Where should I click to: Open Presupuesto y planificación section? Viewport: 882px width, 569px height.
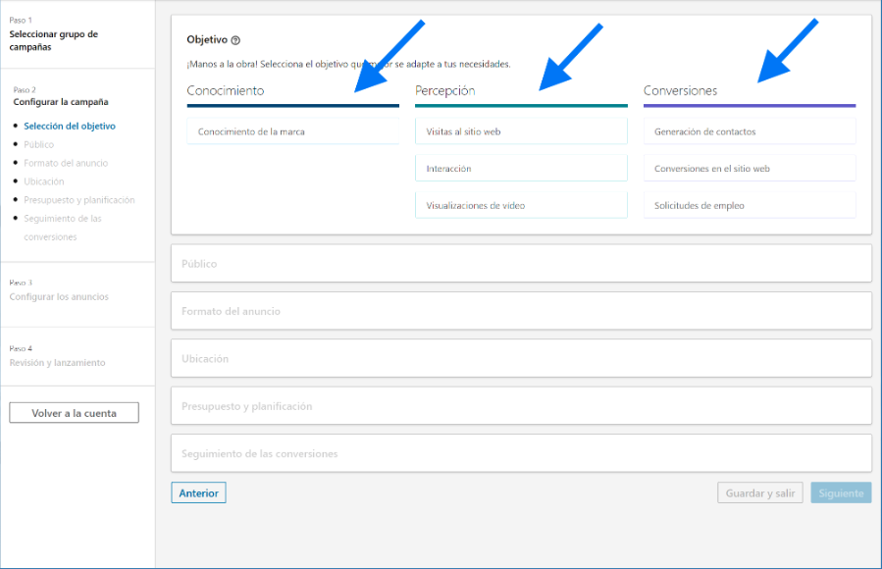pyautogui.click(x=521, y=406)
